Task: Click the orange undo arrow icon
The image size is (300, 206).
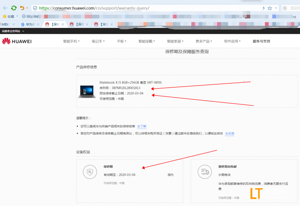Action: pyautogui.click(x=22, y=8)
